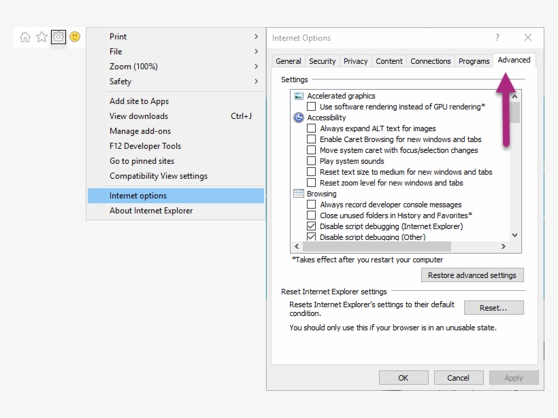The image size is (558, 418).
Task: Click the horizontal scroll right arrow
Action: coord(503,246)
